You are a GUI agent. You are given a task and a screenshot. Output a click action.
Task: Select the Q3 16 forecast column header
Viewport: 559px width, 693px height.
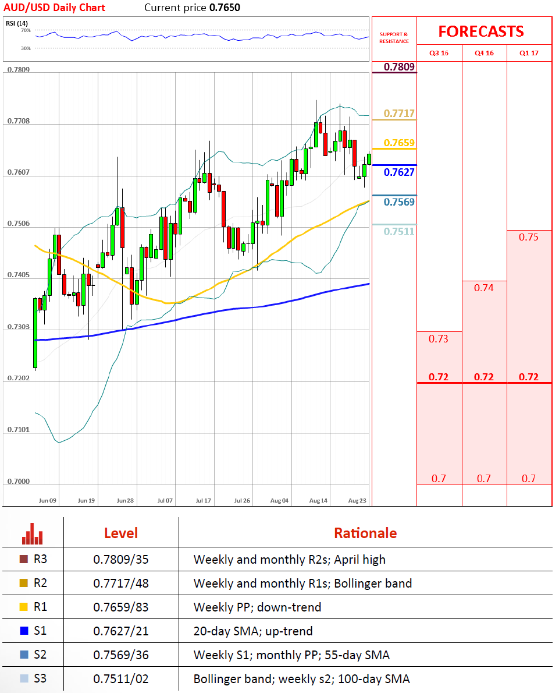tap(439, 53)
